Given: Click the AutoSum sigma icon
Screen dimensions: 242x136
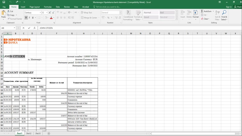Looking at the screenshot, I should (x=202, y=11).
